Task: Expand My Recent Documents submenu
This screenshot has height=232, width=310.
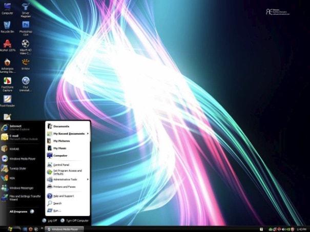Action: 68,134
